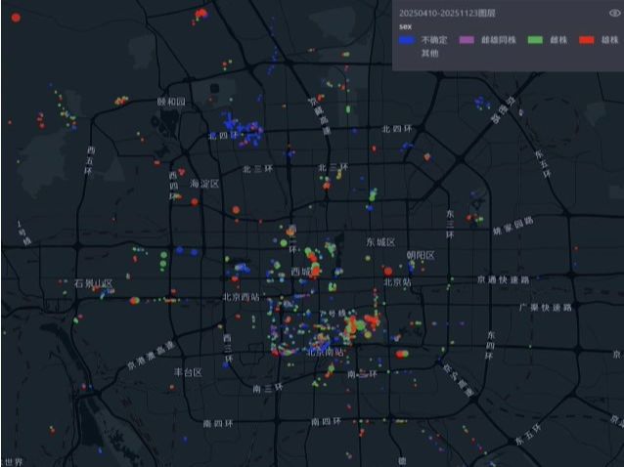Select the 丰台区 district label
This screenshot has width=624, height=467.
click(x=187, y=372)
